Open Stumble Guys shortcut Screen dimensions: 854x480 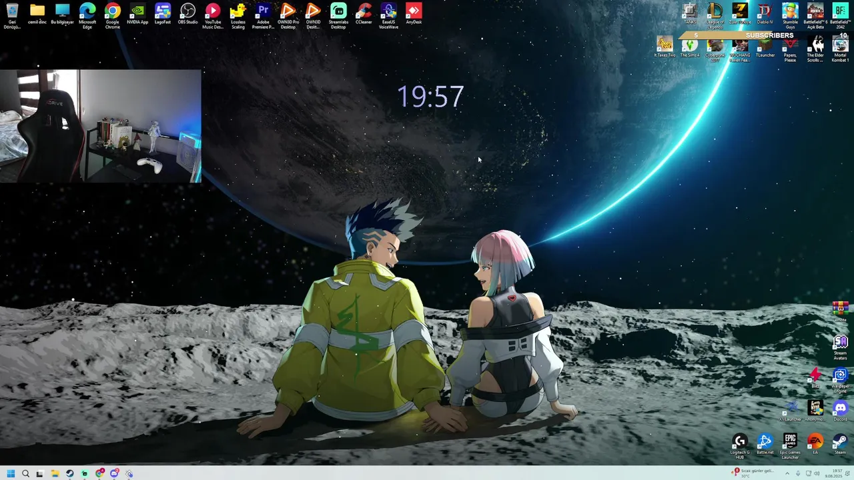pyautogui.click(x=790, y=15)
